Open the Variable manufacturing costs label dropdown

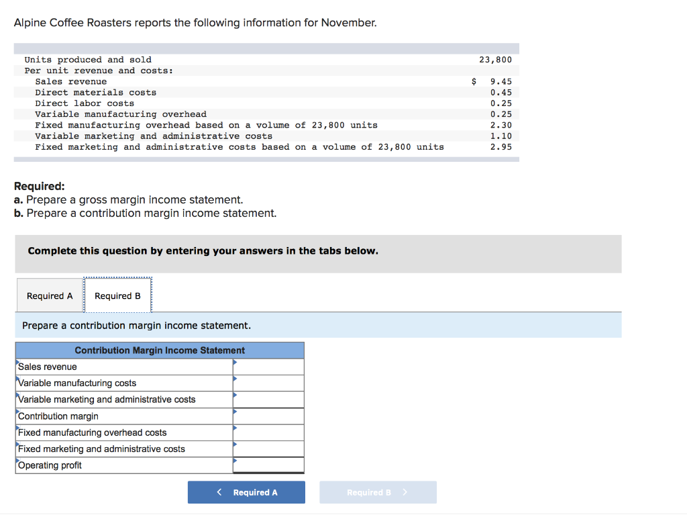click(x=124, y=383)
